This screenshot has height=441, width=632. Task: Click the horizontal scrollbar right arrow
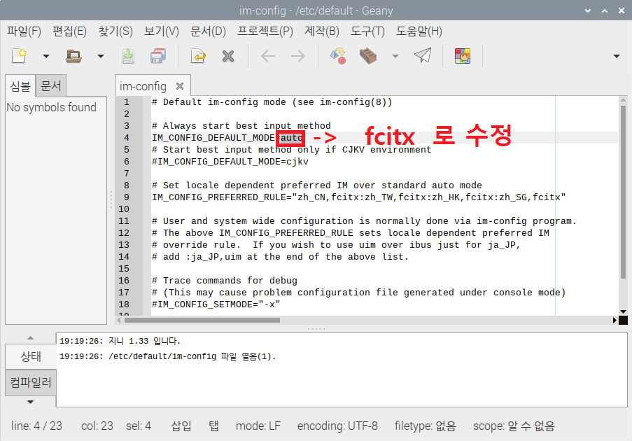coord(615,320)
